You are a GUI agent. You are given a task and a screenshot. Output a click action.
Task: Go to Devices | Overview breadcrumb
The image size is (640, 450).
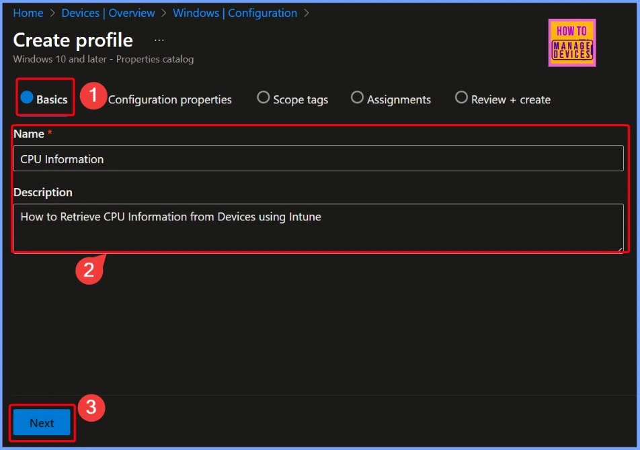tap(108, 13)
